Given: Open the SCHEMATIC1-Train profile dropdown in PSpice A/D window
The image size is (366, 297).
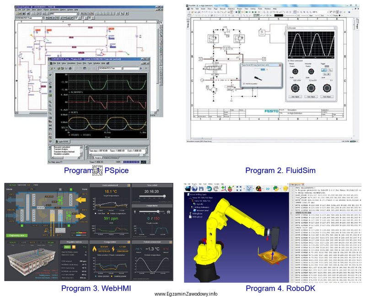Looking at the screenshot, I should click(110, 68).
